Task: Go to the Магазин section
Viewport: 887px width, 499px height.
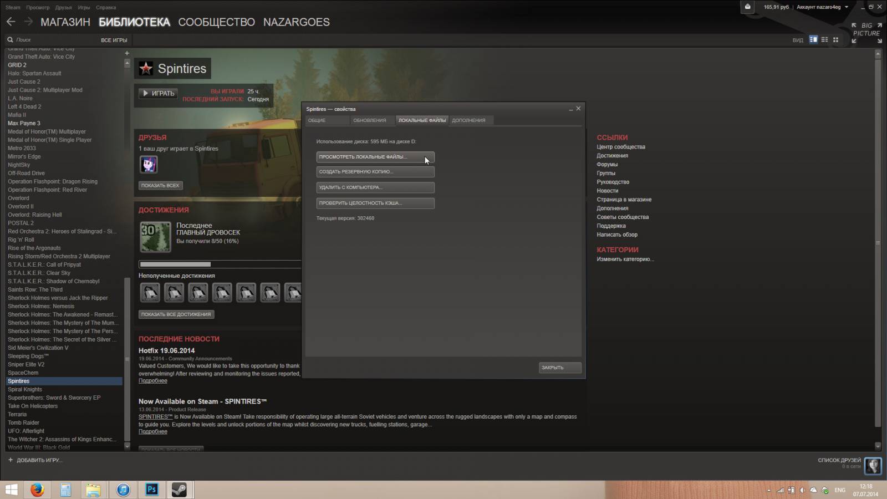Action: point(65,22)
